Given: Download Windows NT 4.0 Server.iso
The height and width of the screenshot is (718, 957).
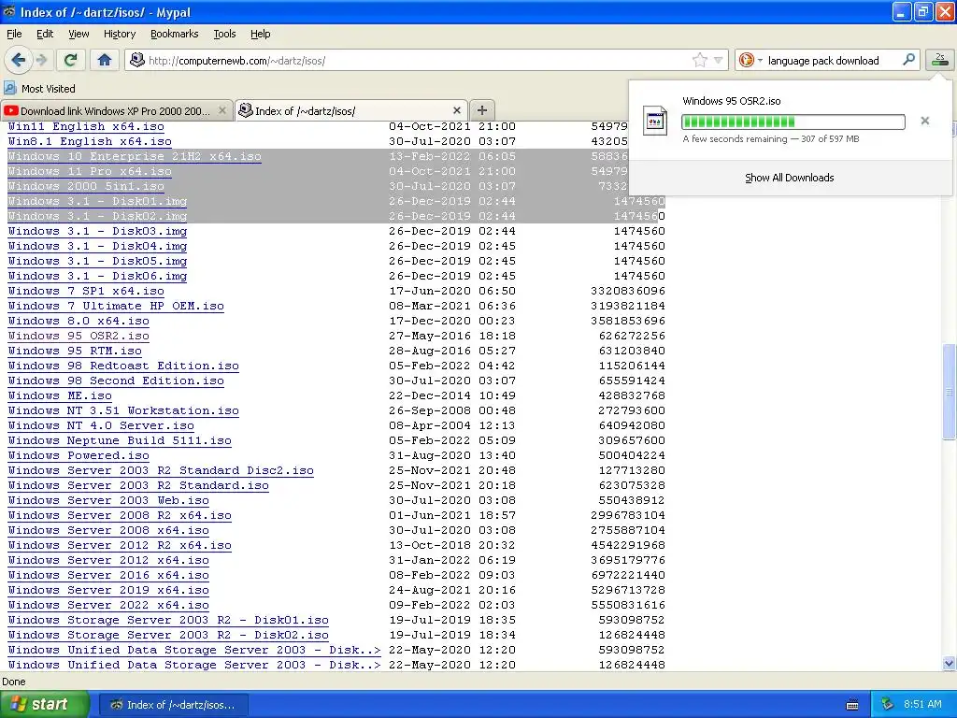Looking at the screenshot, I should pyautogui.click(x=101, y=426).
